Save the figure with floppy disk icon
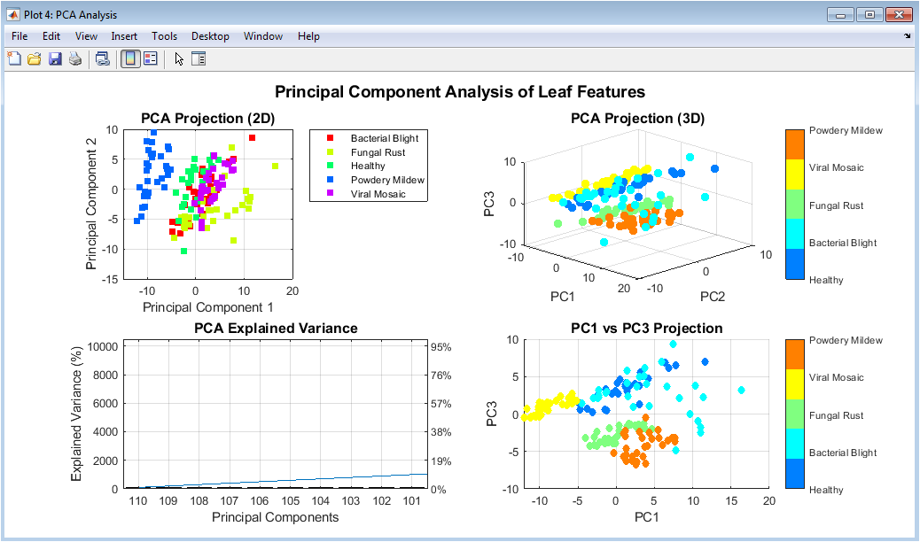920x542 pixels. tap(55, 59)
